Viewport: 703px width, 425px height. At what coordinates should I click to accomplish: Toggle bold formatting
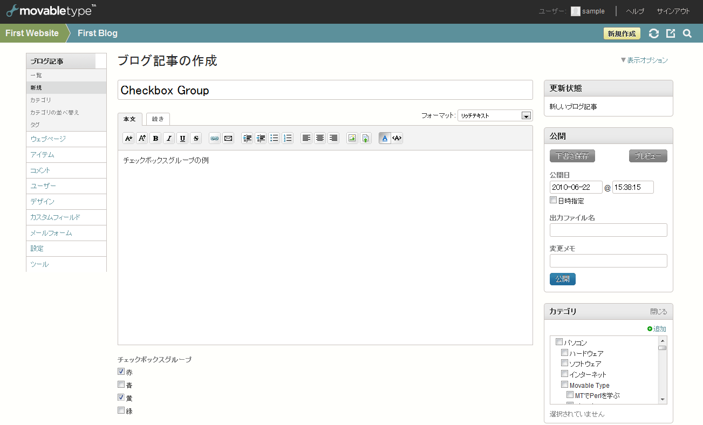coord(155,138)
